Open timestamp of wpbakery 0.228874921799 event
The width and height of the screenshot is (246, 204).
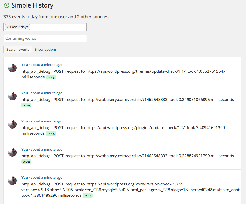(46, 150)
